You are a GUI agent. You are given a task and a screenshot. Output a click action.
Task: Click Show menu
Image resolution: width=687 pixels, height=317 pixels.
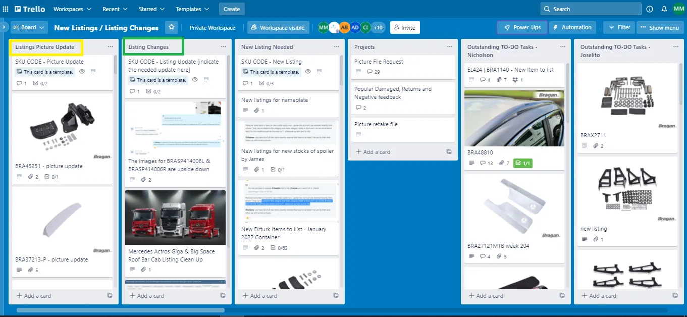(x=660, y=27)
